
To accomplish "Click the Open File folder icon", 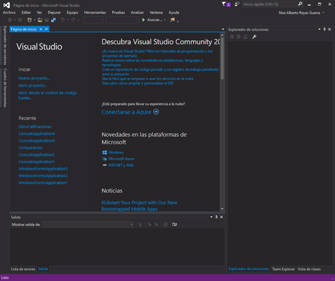I will [x=40, y=20].
